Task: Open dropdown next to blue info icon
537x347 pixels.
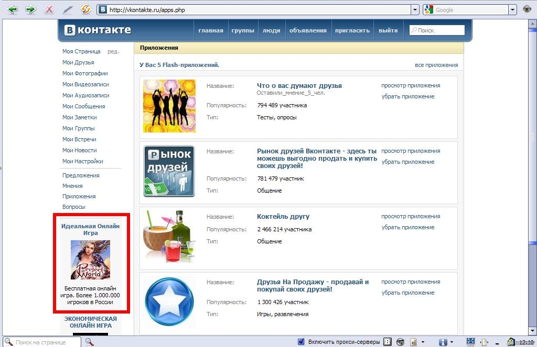Action: tap(452, 342)
